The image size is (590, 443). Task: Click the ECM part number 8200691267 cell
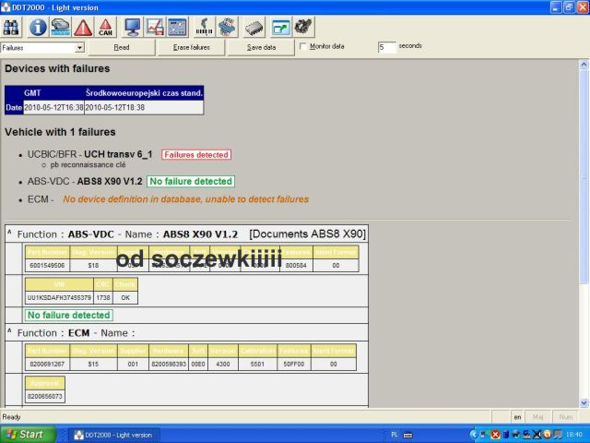(x=47, y=364)
